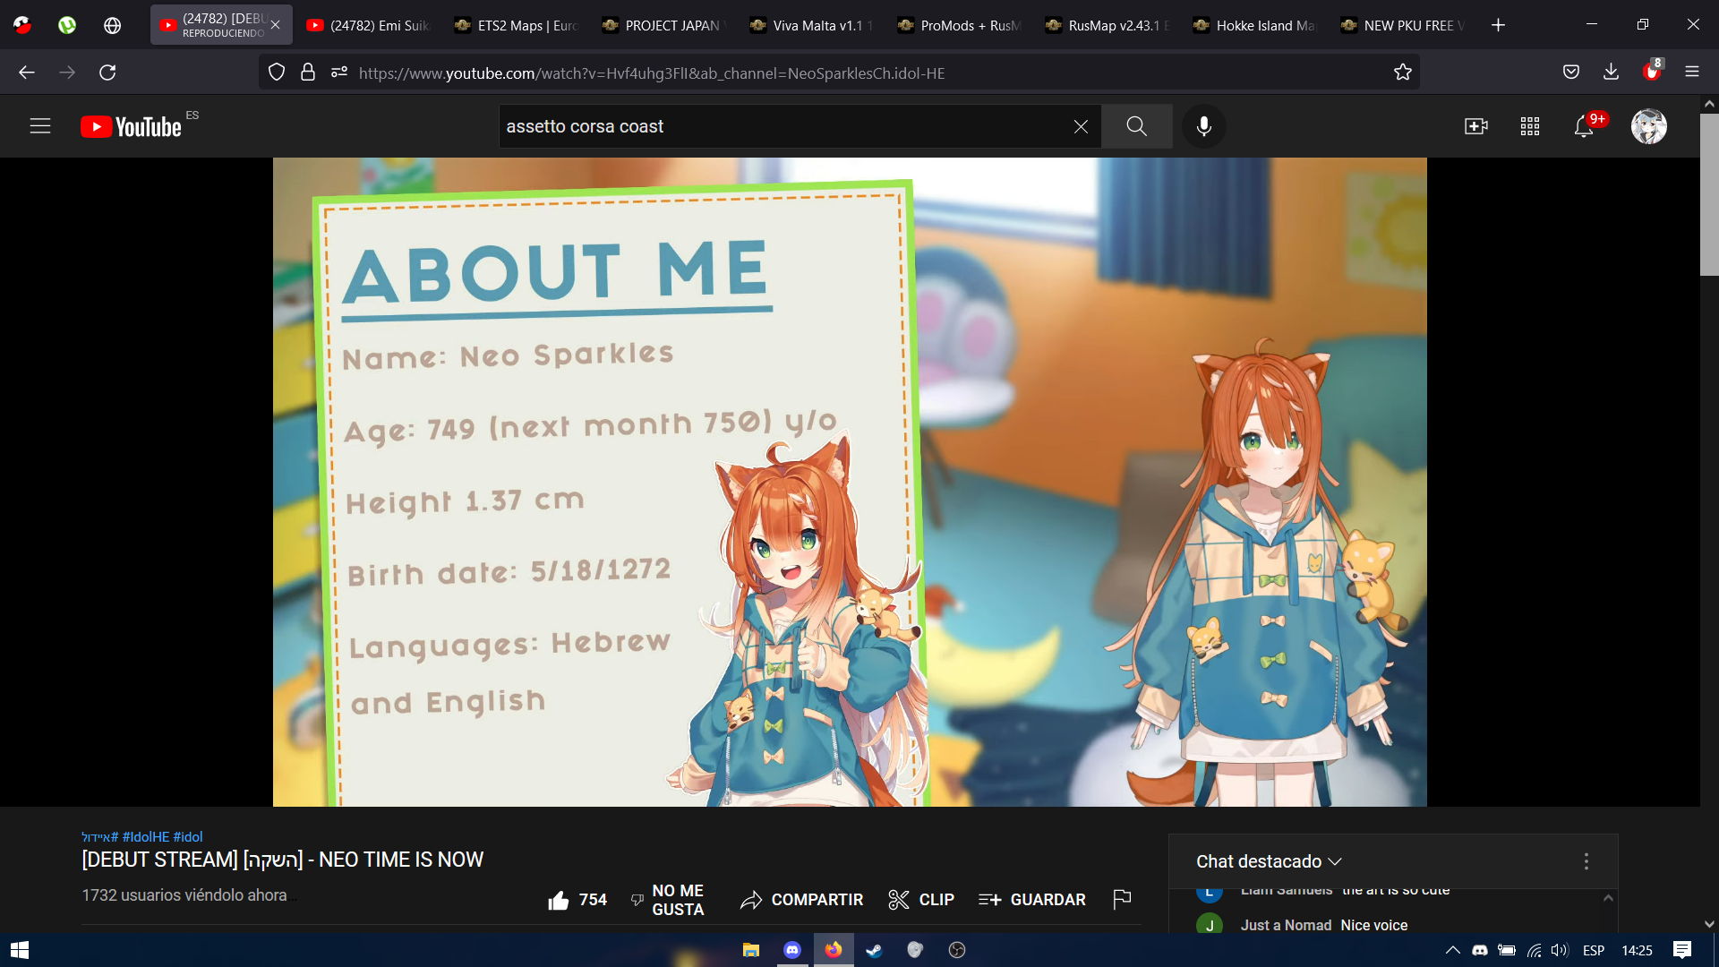1719x967 pixels.
Task: Open the red extension icon with badge 8
Action: pos(1652,71)
